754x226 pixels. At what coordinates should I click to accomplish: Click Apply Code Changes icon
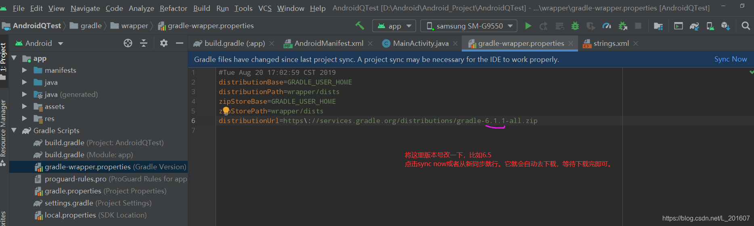pos(559,26)
